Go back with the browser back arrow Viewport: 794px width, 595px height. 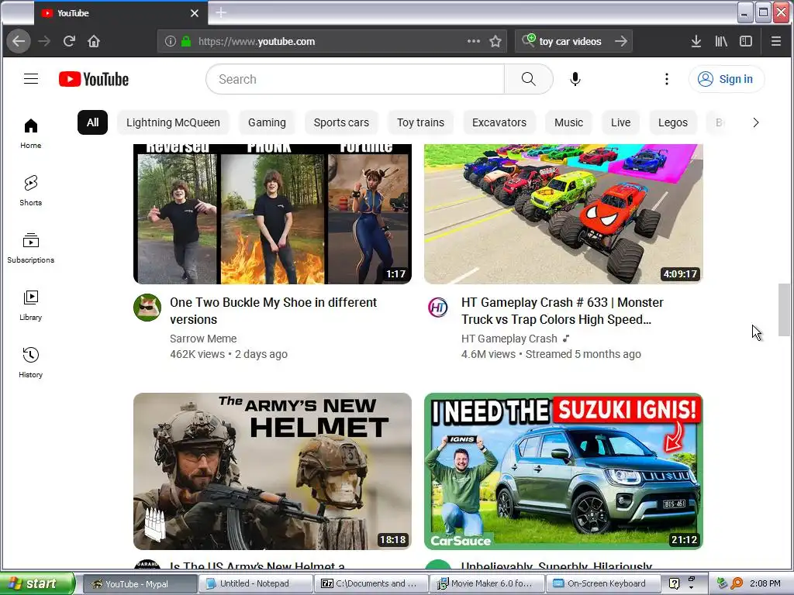click(19, 41)
